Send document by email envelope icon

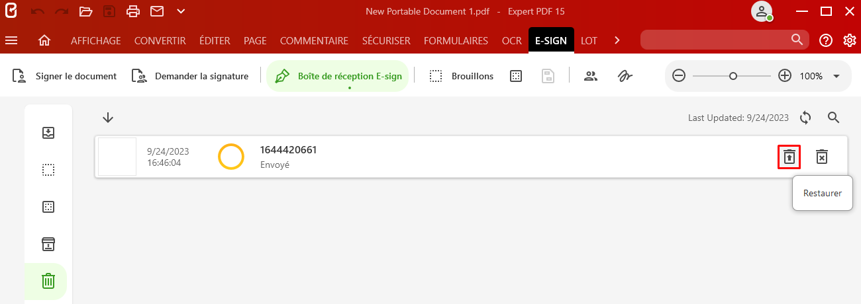(157, 11)
